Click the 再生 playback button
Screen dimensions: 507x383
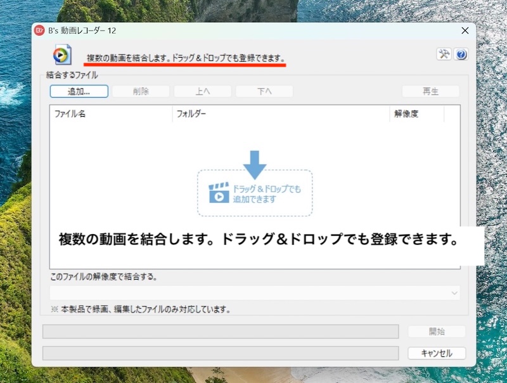[430, 91]
